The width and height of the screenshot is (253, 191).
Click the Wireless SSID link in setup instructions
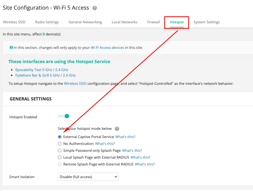pyautogui.click(x=75, y=83)
